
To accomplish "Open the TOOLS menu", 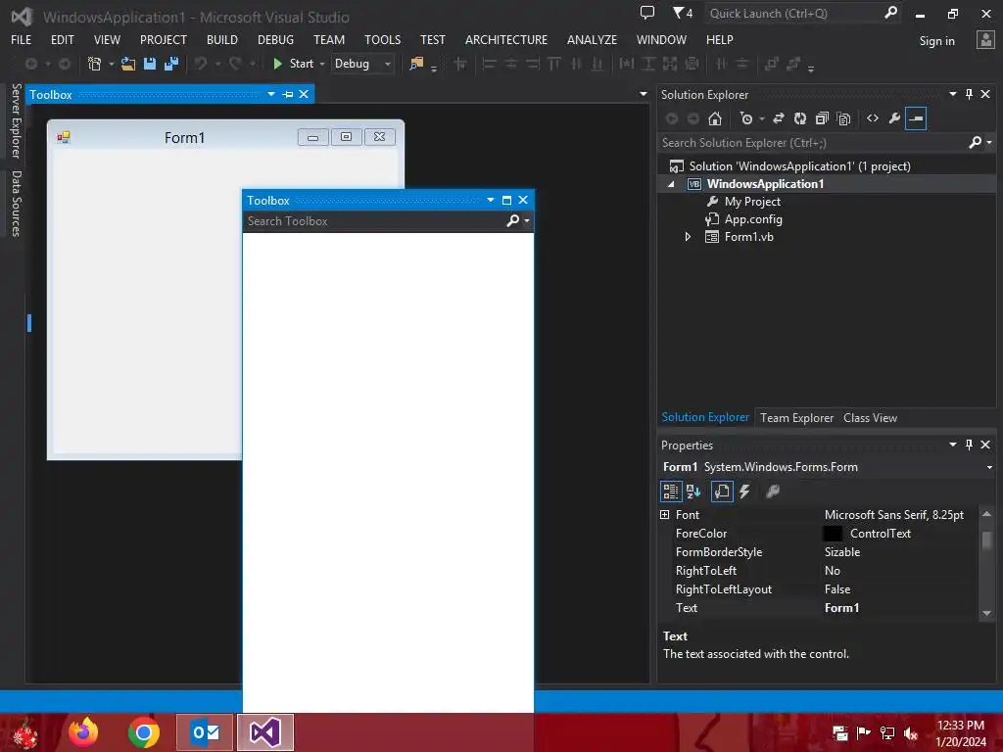I will click(383, 39).
